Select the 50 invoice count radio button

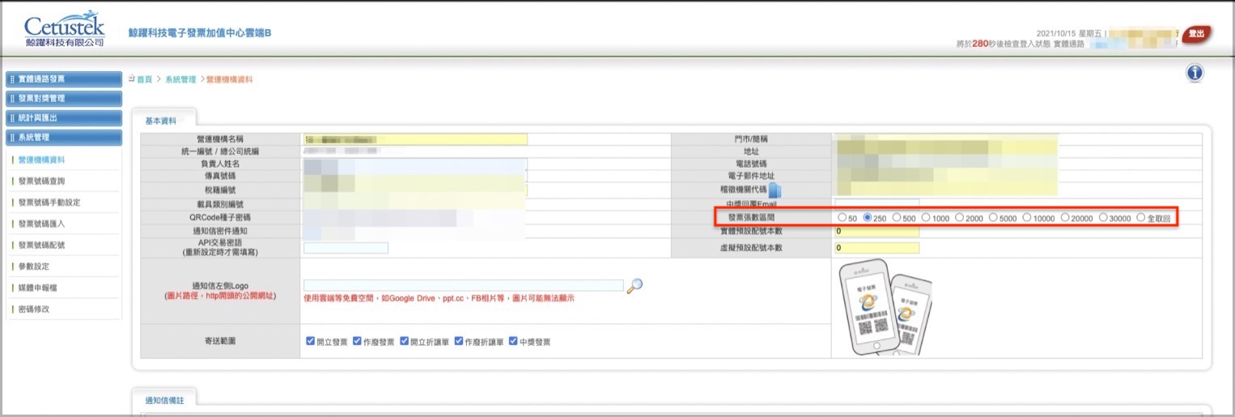point(842,218)
